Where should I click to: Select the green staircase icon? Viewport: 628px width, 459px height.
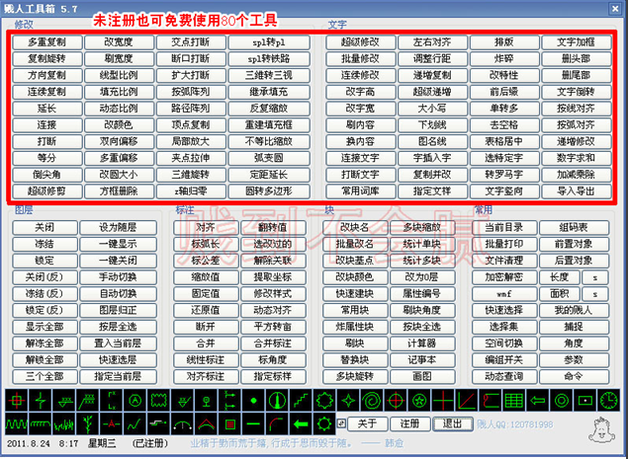click(x=301, y=400)
